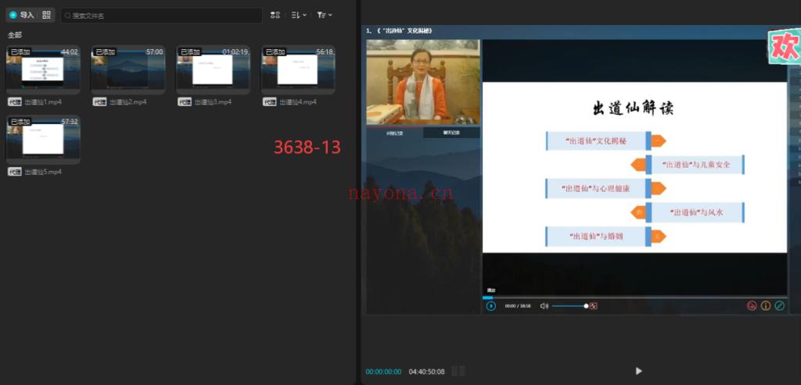The height and width of the screenshot is (385, 801).
Task: Mute via the speaker icon in the video player
Action: coord(544,306)
